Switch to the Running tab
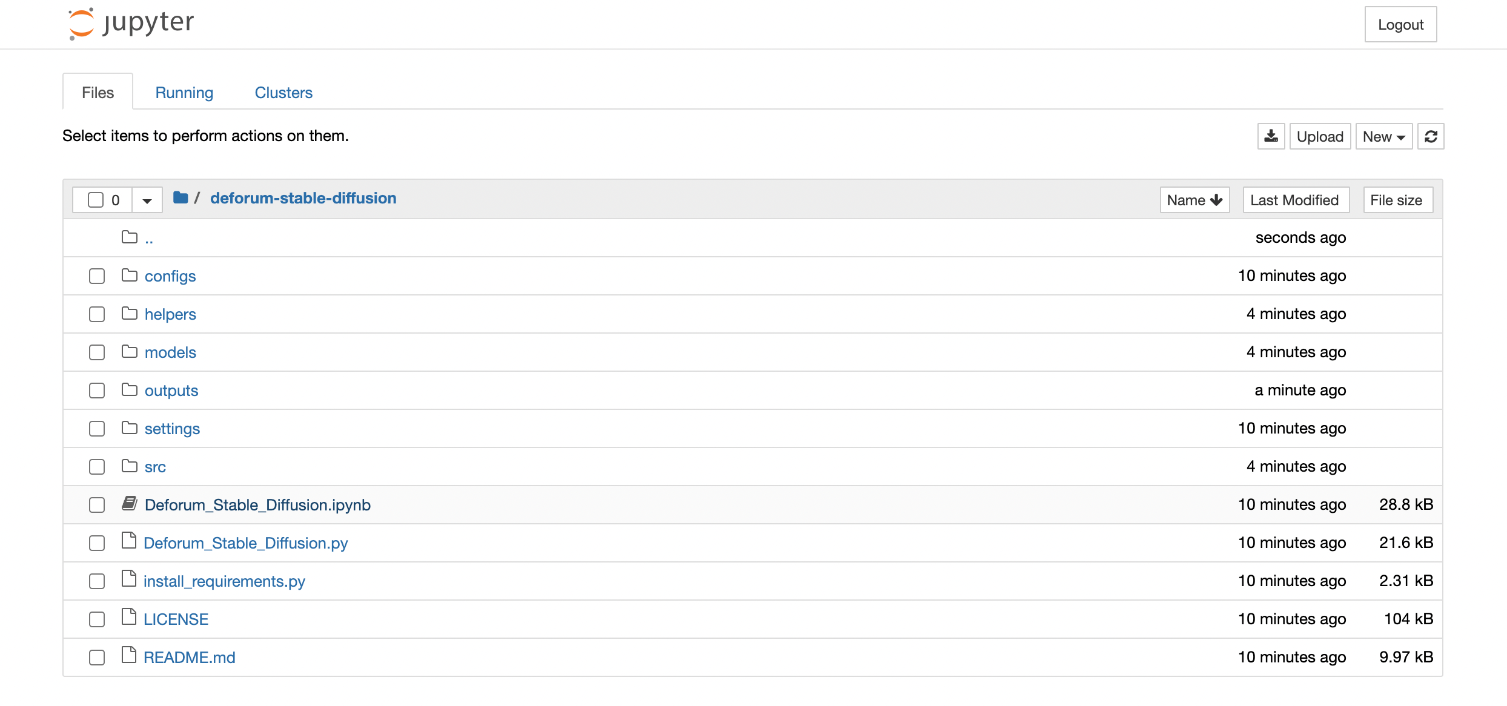 click(184, 93)
